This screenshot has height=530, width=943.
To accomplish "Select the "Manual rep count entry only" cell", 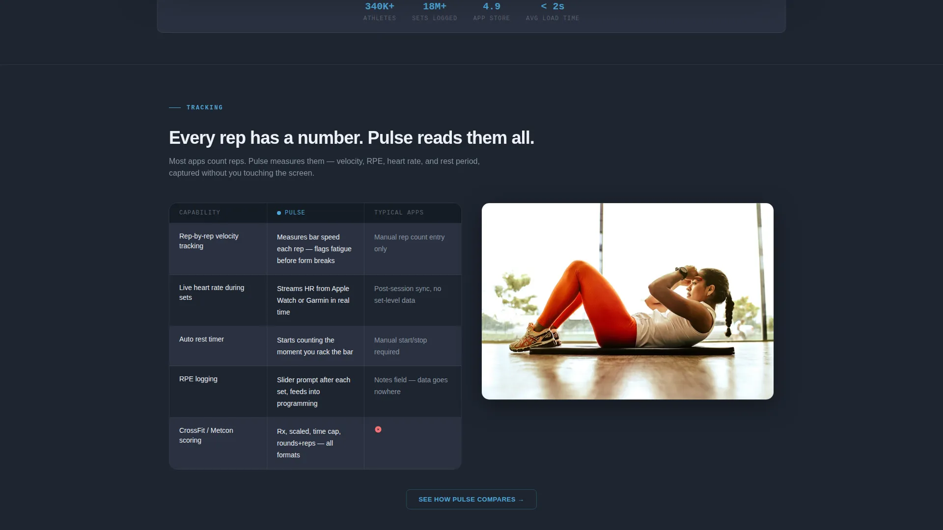I will [413, 249].
